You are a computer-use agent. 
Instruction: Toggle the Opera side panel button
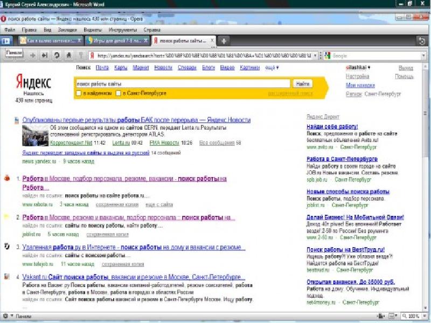pyautogui.click(x=7, y=41)
